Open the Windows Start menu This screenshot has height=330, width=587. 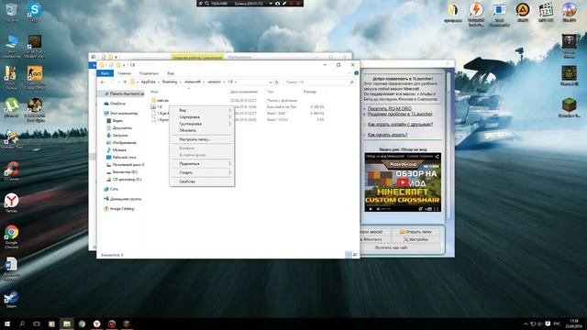click(x=6, y=324)
